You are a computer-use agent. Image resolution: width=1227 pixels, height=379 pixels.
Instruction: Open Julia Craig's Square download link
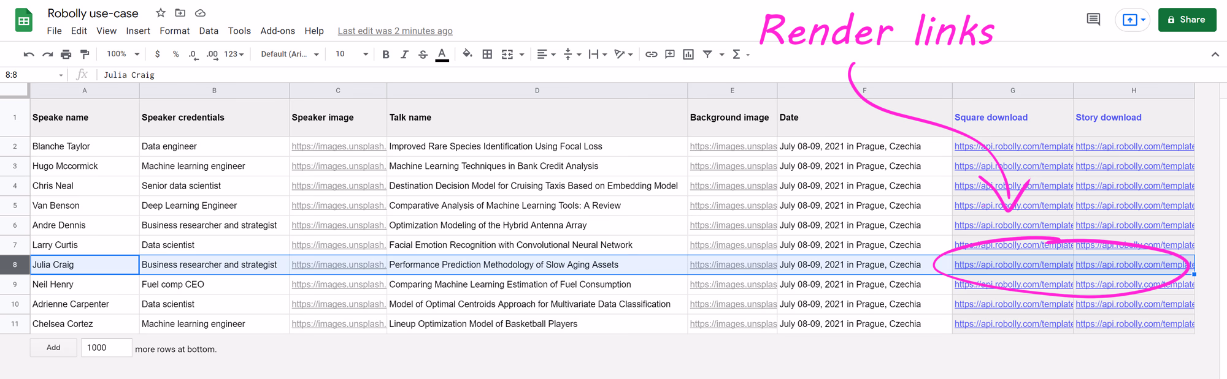(1012, 265)
